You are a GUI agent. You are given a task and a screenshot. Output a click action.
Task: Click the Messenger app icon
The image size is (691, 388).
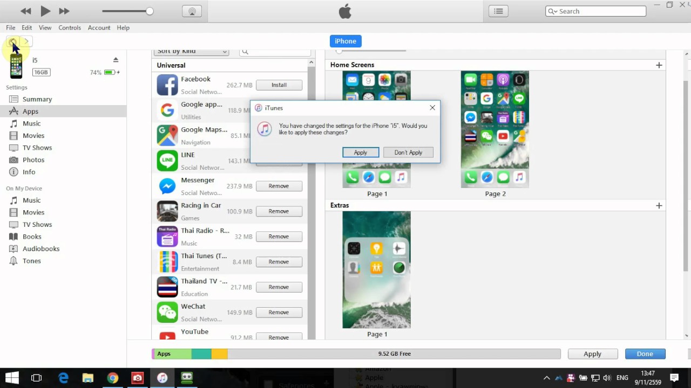167,186
